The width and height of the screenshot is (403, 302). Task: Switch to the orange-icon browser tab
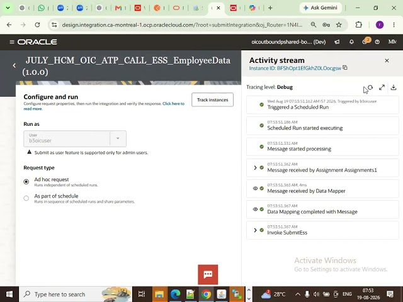(x=157, y=8)
